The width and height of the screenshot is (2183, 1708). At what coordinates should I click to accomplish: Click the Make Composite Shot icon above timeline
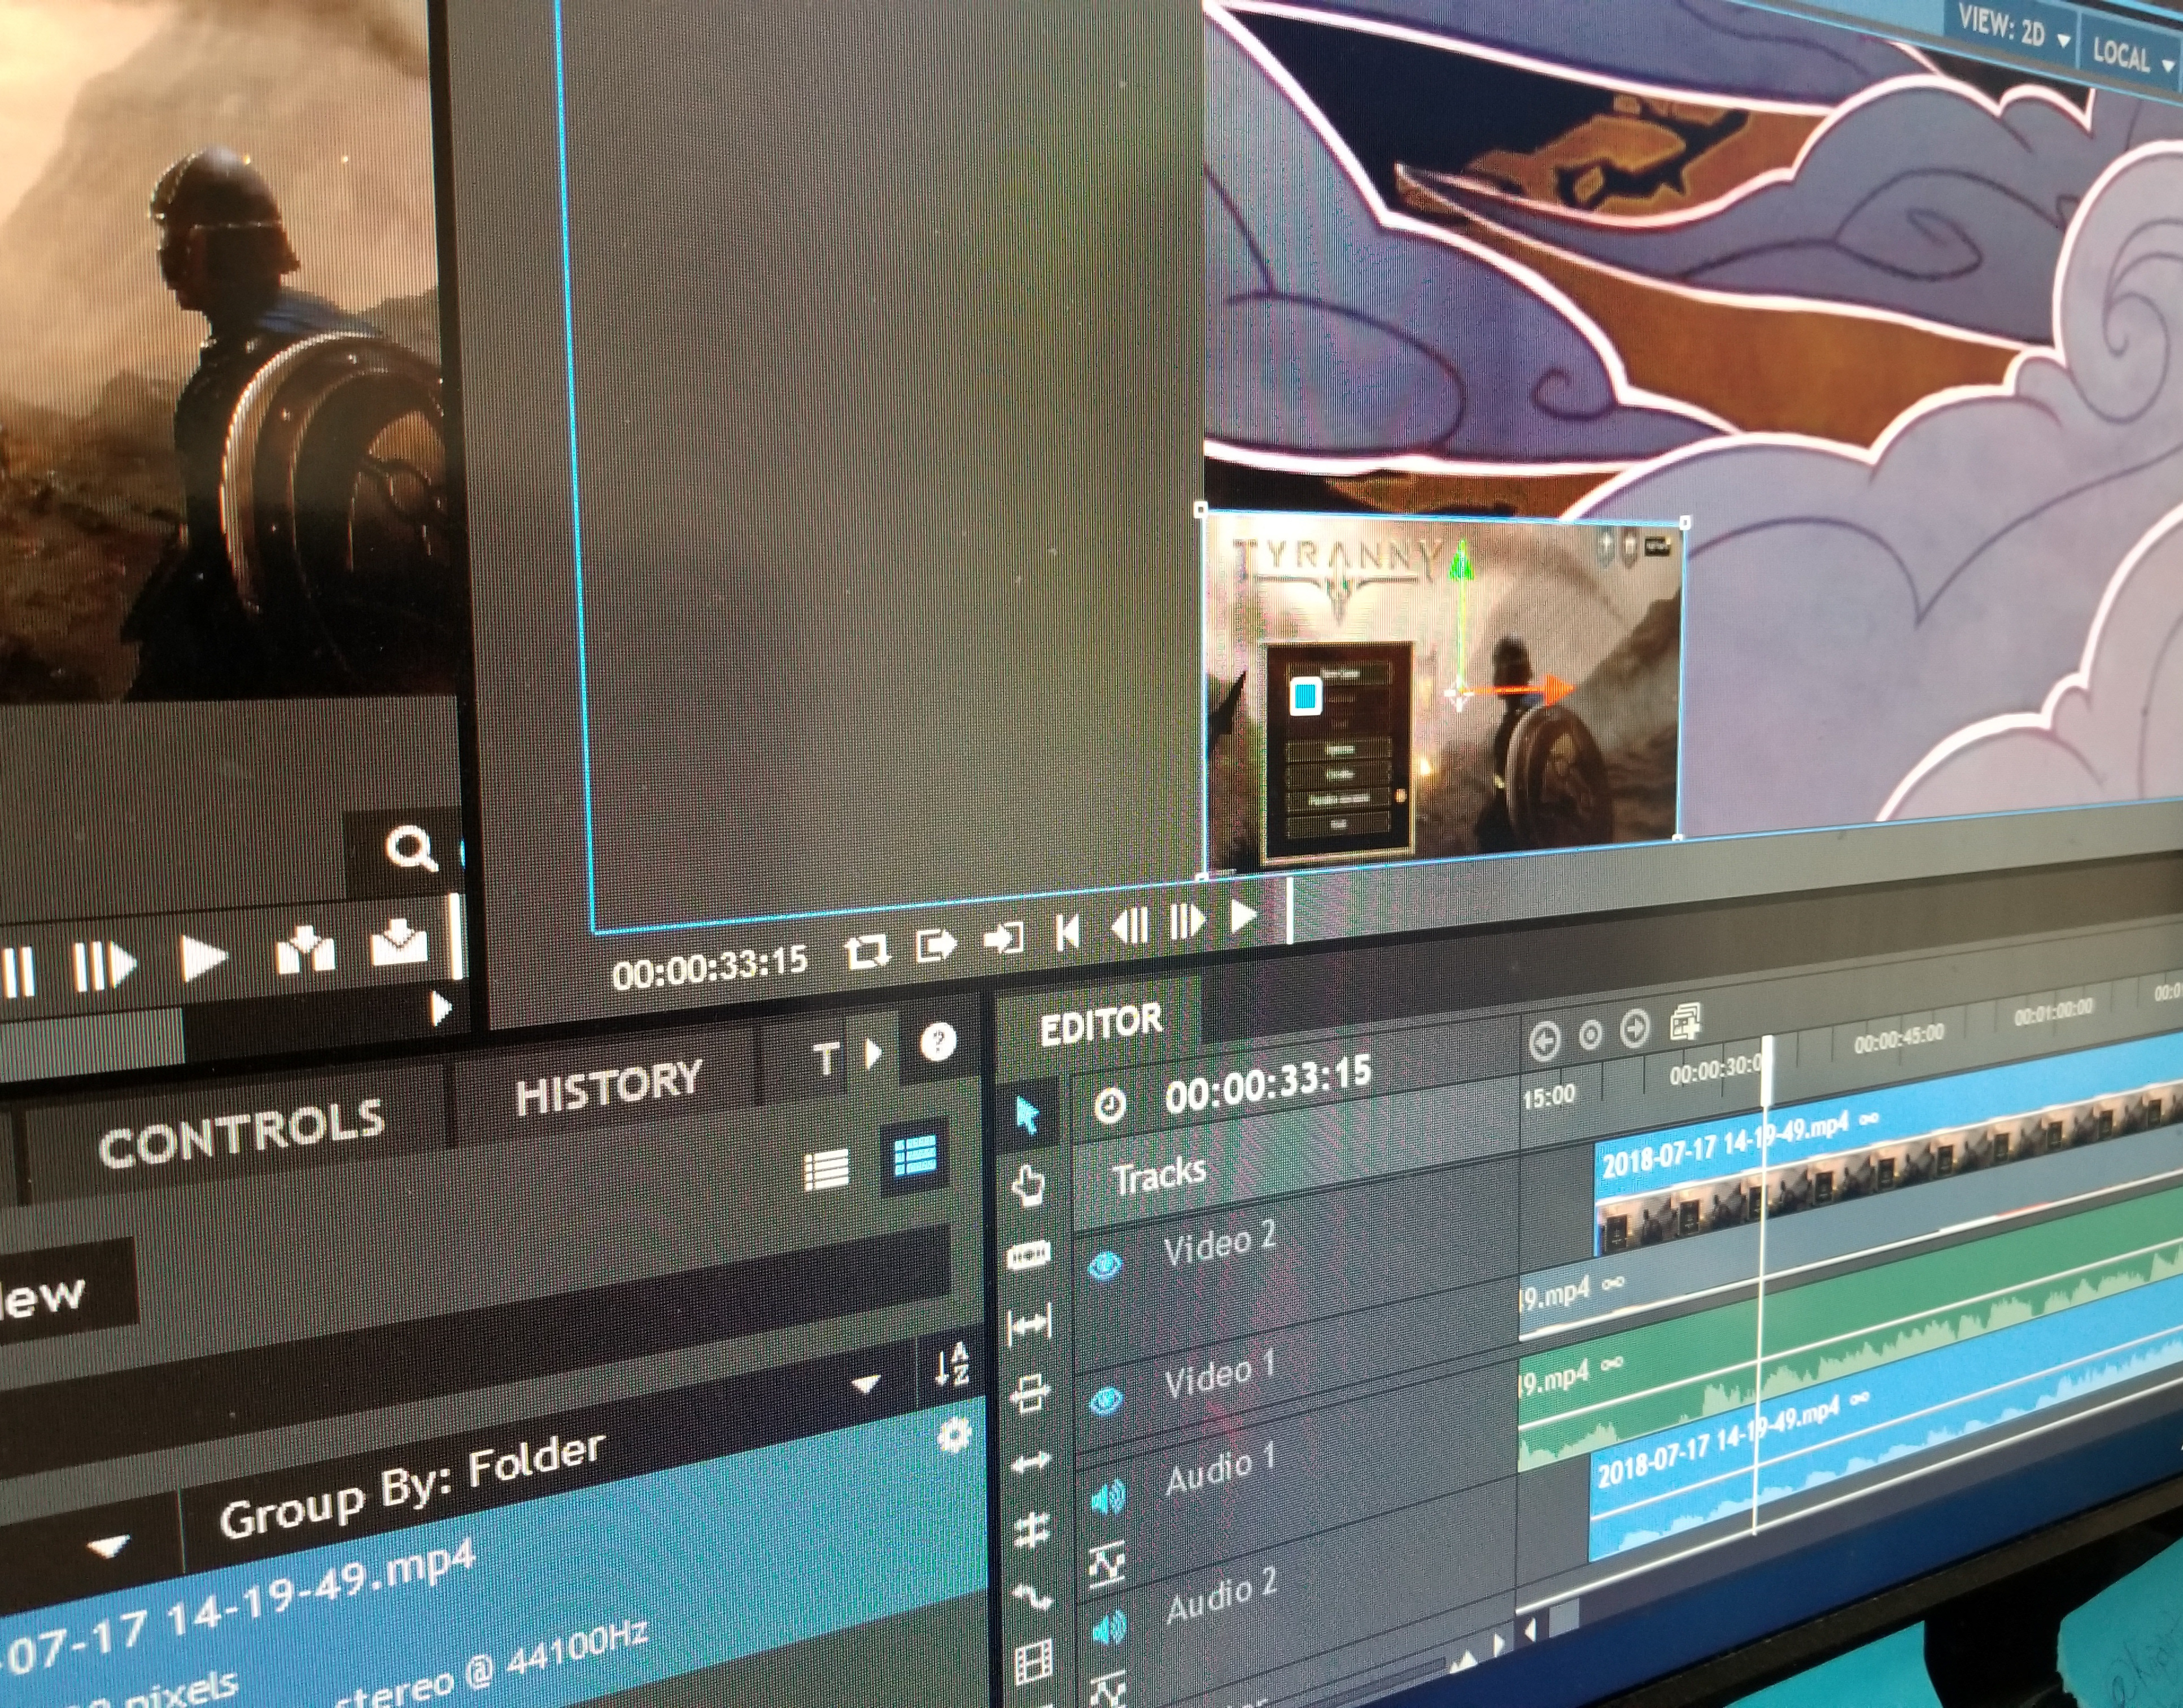pyautogui.click(x=1685, y=1021)
